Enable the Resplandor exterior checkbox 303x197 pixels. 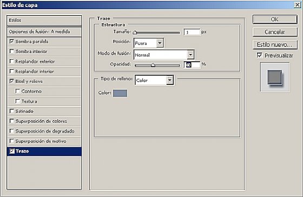click(12, 61)
